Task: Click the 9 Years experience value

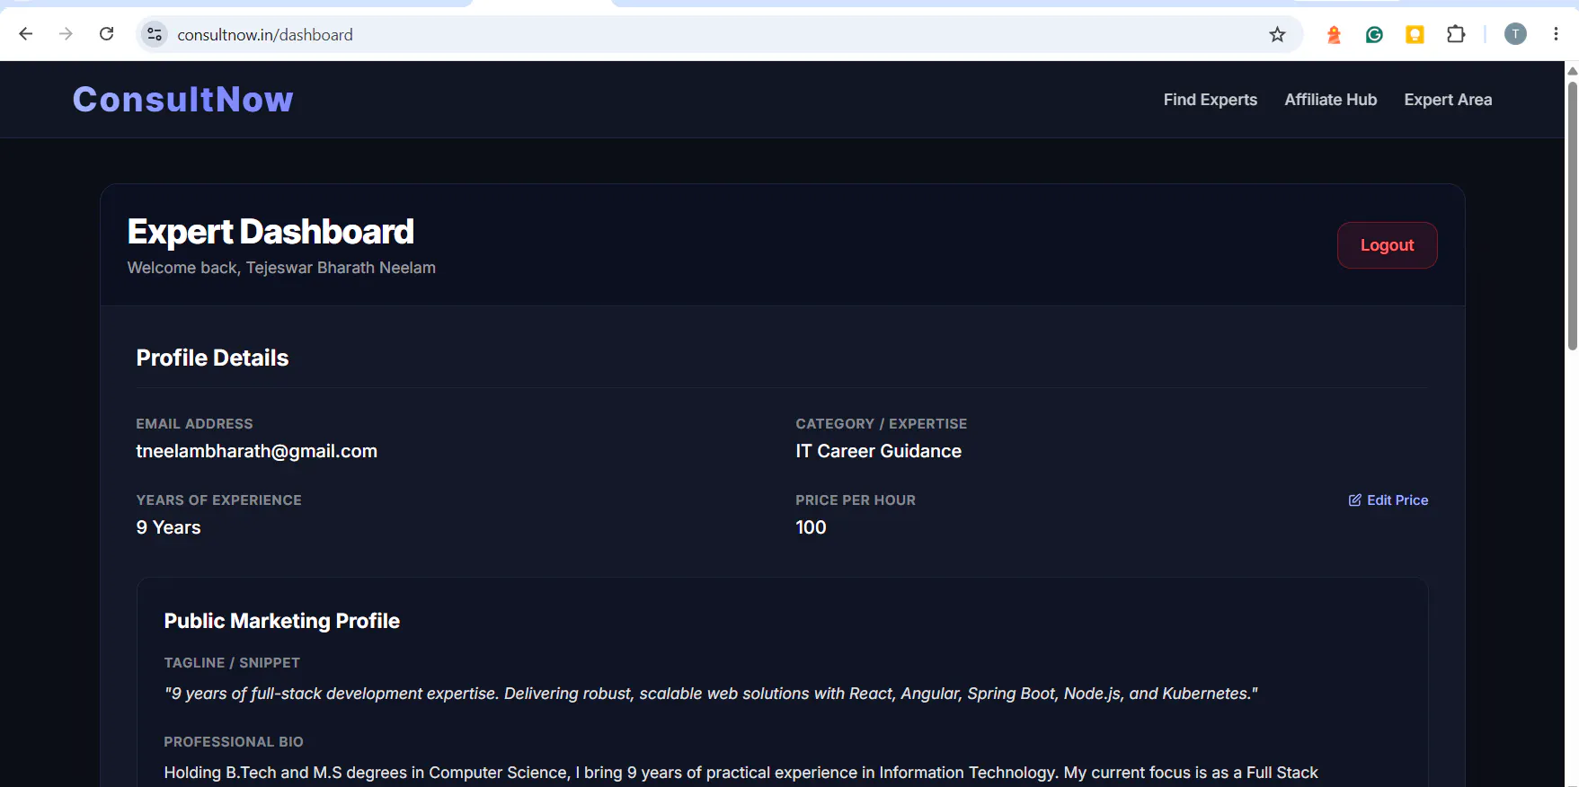Action: coord(168,527)
